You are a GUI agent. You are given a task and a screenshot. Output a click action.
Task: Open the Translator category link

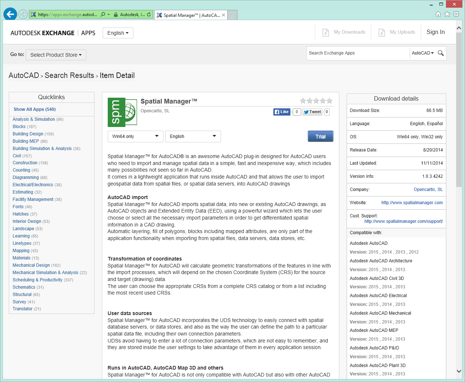point(22,309)
